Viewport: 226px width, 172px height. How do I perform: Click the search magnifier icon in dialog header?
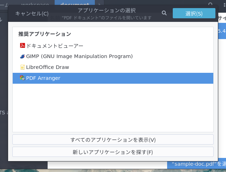[x=164, y=13]
